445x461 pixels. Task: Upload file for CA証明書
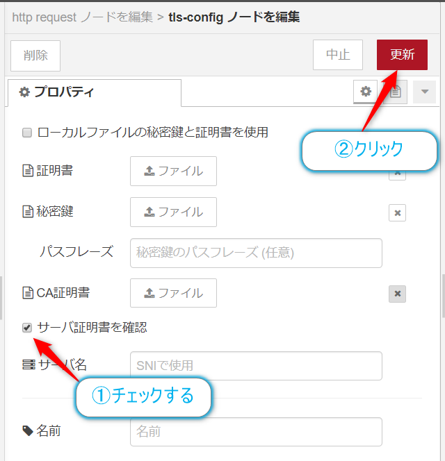(x=173, y=293)
